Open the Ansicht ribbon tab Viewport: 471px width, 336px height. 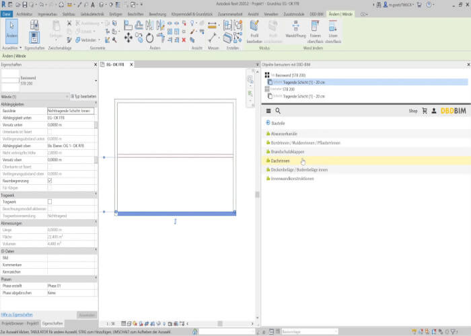pyautogui.click(x=253, y=14)
